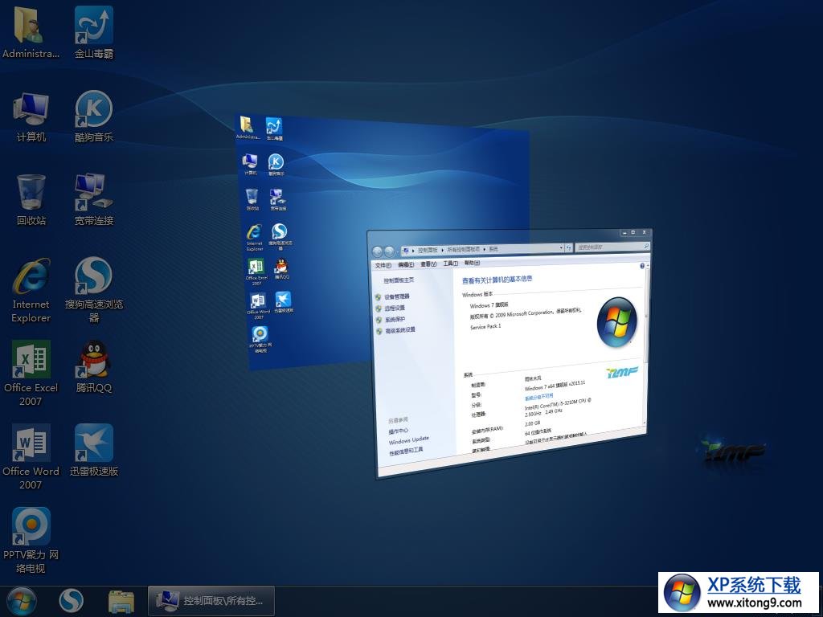Open 工具(T) menu in System window
This screenshot has height=617, width=823.
[x=451, y=264]
